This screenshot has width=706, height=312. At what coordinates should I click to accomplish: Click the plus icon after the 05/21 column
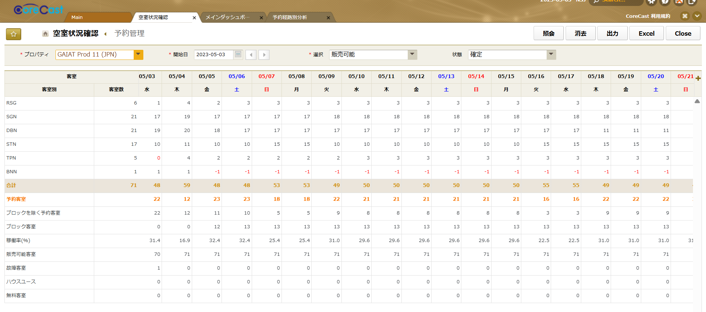pyautogui.click(x=698, y=78)
